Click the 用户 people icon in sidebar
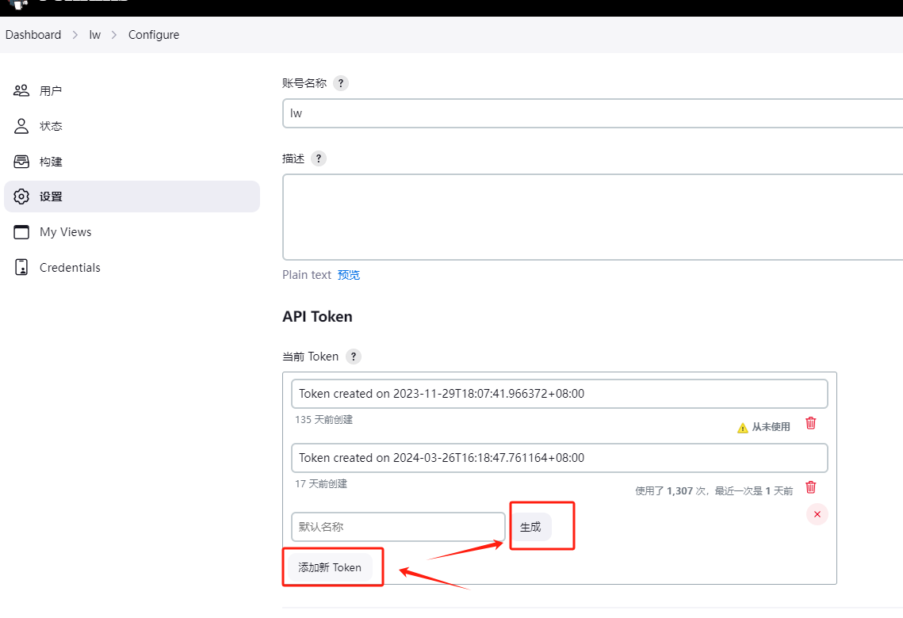This screenshot has height=618, width=903. (21, 90)
